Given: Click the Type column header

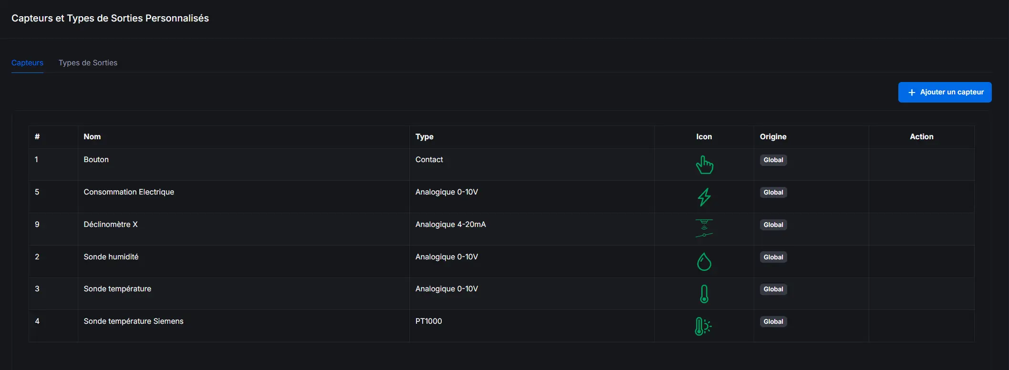Looking at the screenshot, I should pos(424,137).
